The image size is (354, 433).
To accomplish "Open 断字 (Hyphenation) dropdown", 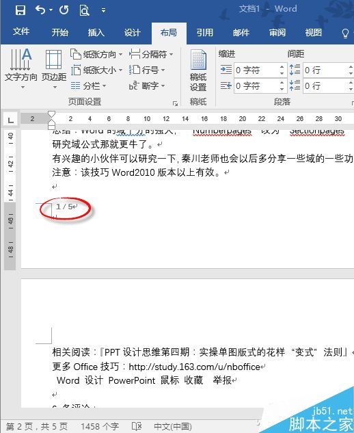I will click(x=147, y=86).
